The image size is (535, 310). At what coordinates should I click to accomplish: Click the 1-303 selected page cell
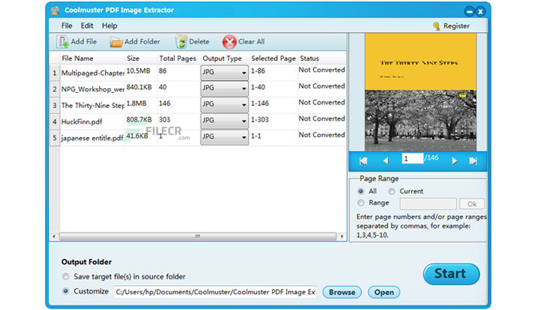(x=260, y=120)
